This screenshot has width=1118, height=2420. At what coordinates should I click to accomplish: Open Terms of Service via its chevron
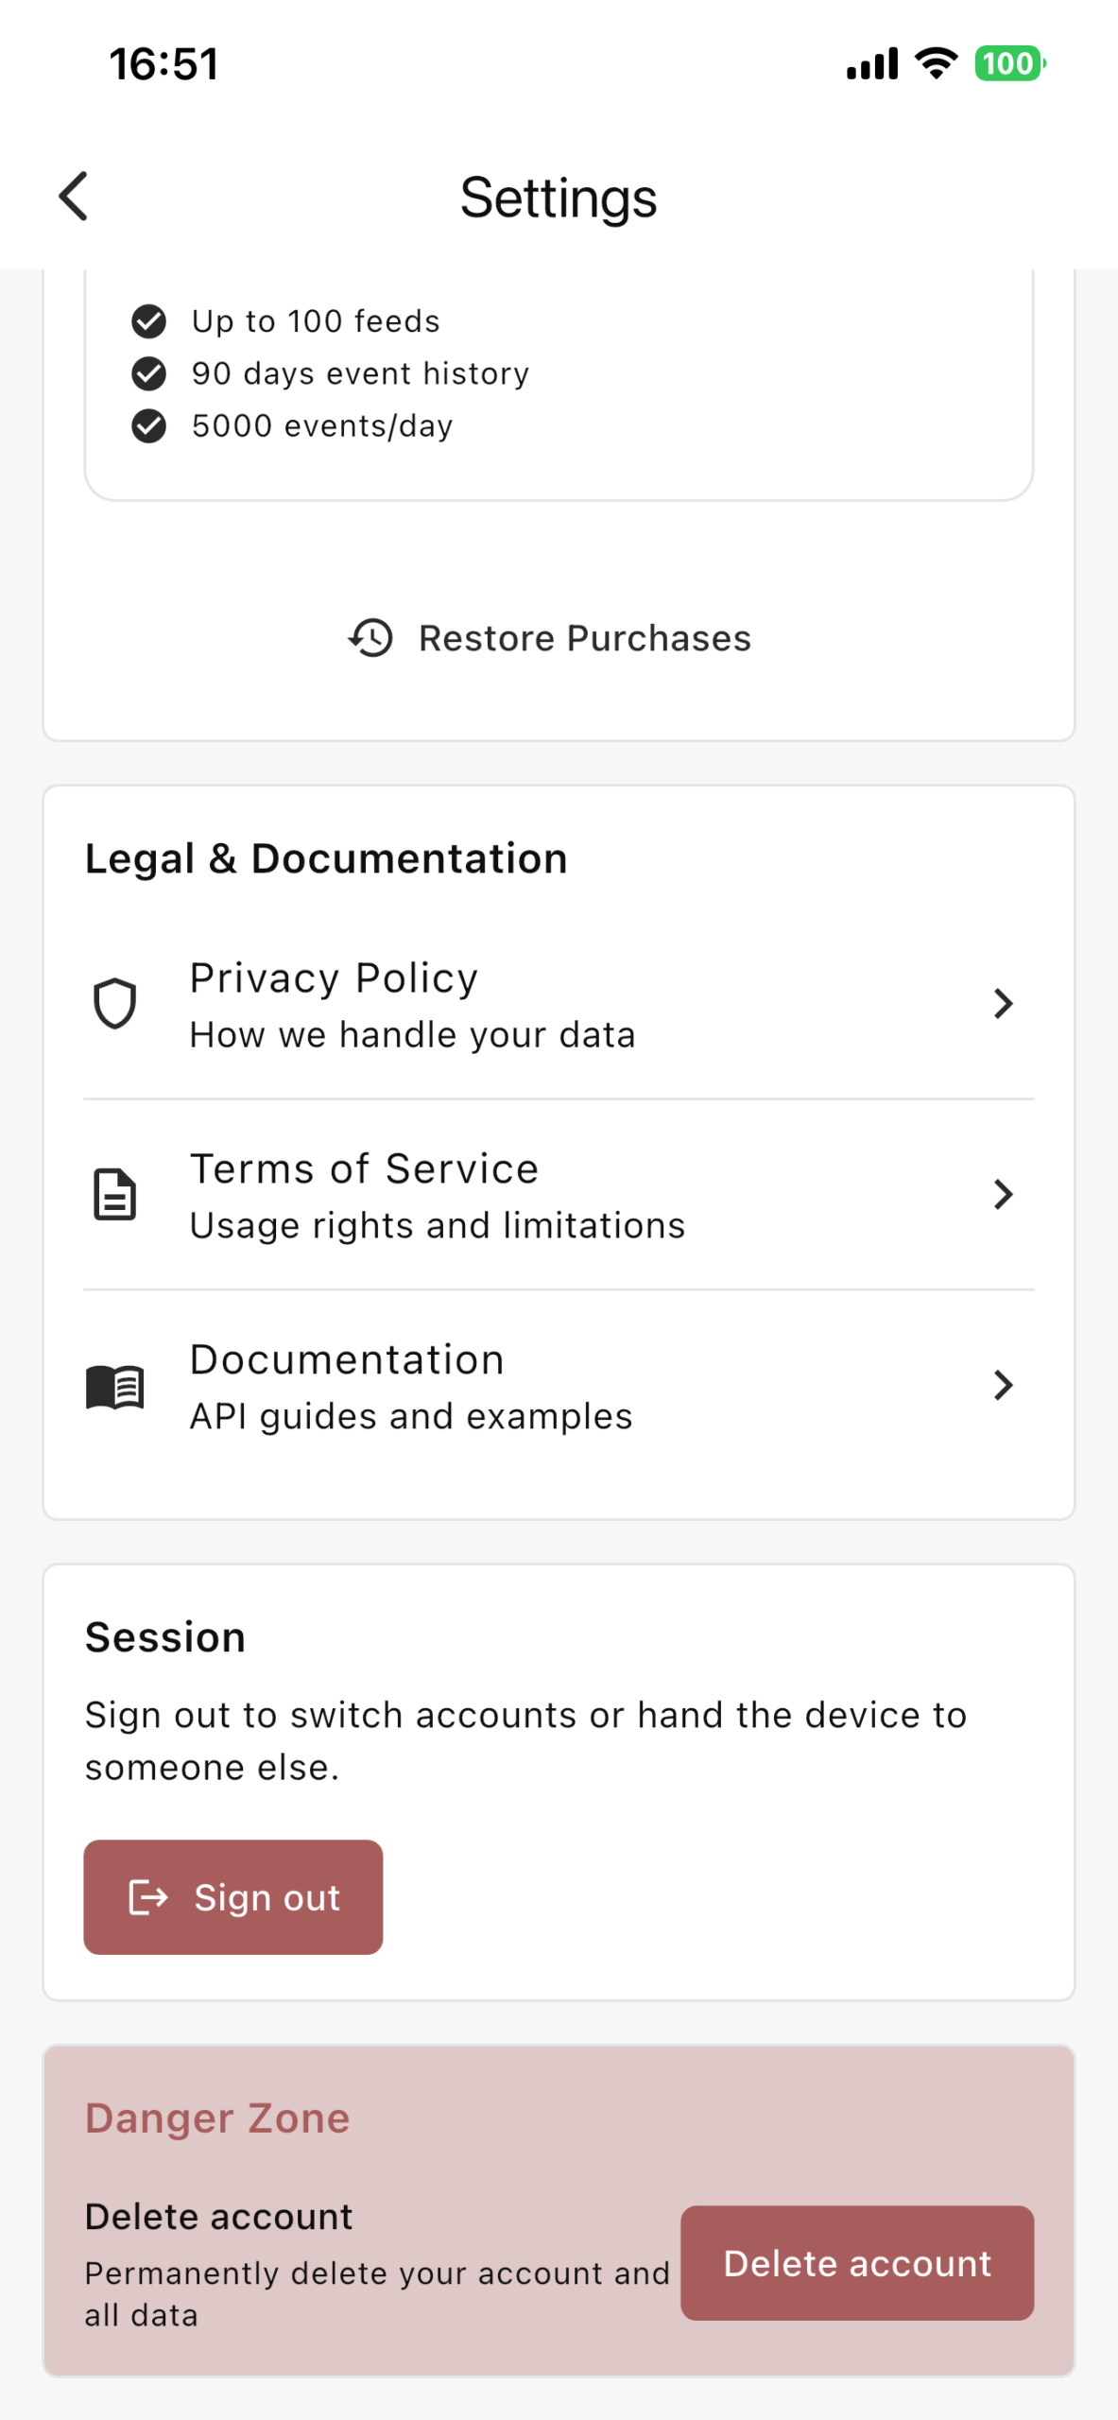pyautogui.click(x=1003, y=1195)
